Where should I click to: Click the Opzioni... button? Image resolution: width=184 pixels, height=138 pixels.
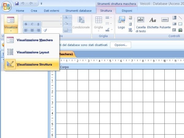coord(121,45)
